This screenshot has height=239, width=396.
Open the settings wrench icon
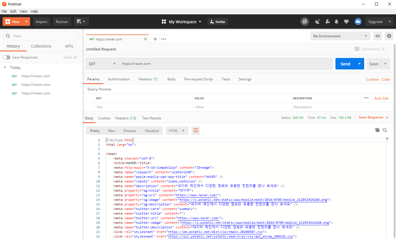[x=327, y=22]
